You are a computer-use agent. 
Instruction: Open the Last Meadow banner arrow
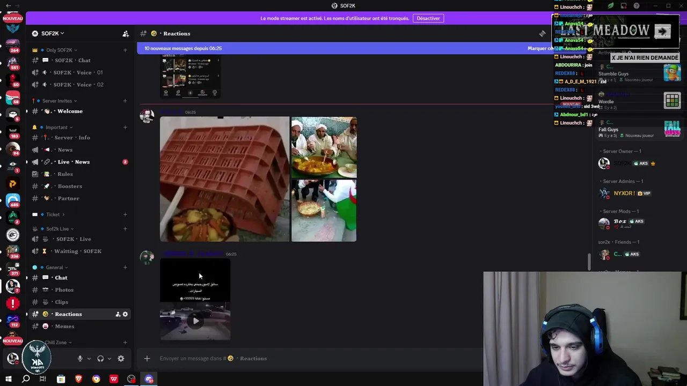point(663,32)
